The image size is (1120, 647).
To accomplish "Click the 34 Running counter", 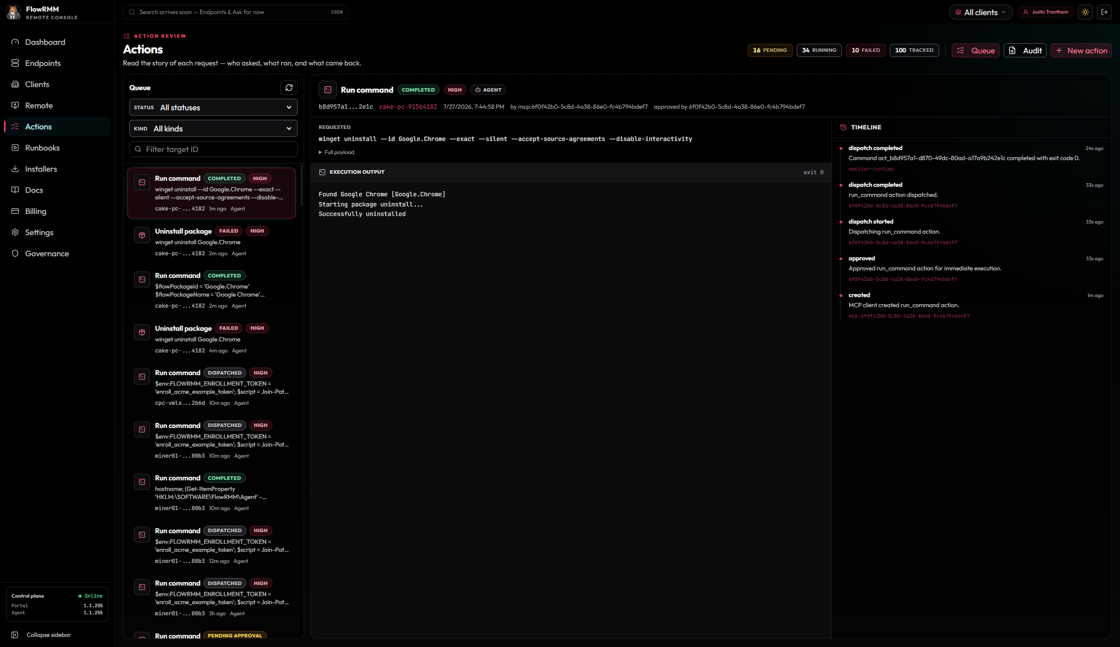I will pos(819,50).
